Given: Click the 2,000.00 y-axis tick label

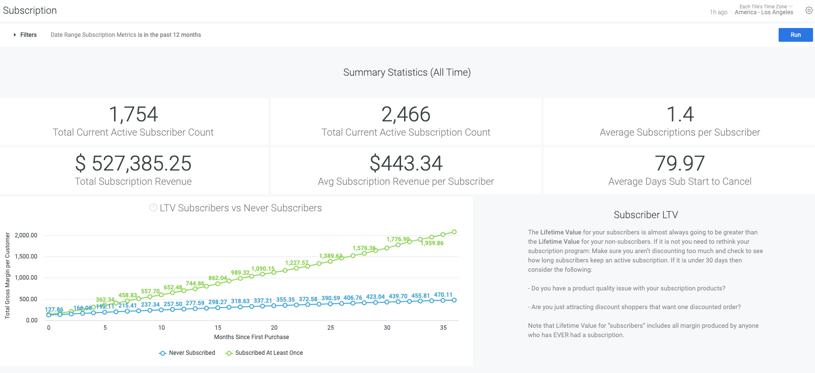Looking at the screenshot, I should pyautogui.click(x=26, y=235).
